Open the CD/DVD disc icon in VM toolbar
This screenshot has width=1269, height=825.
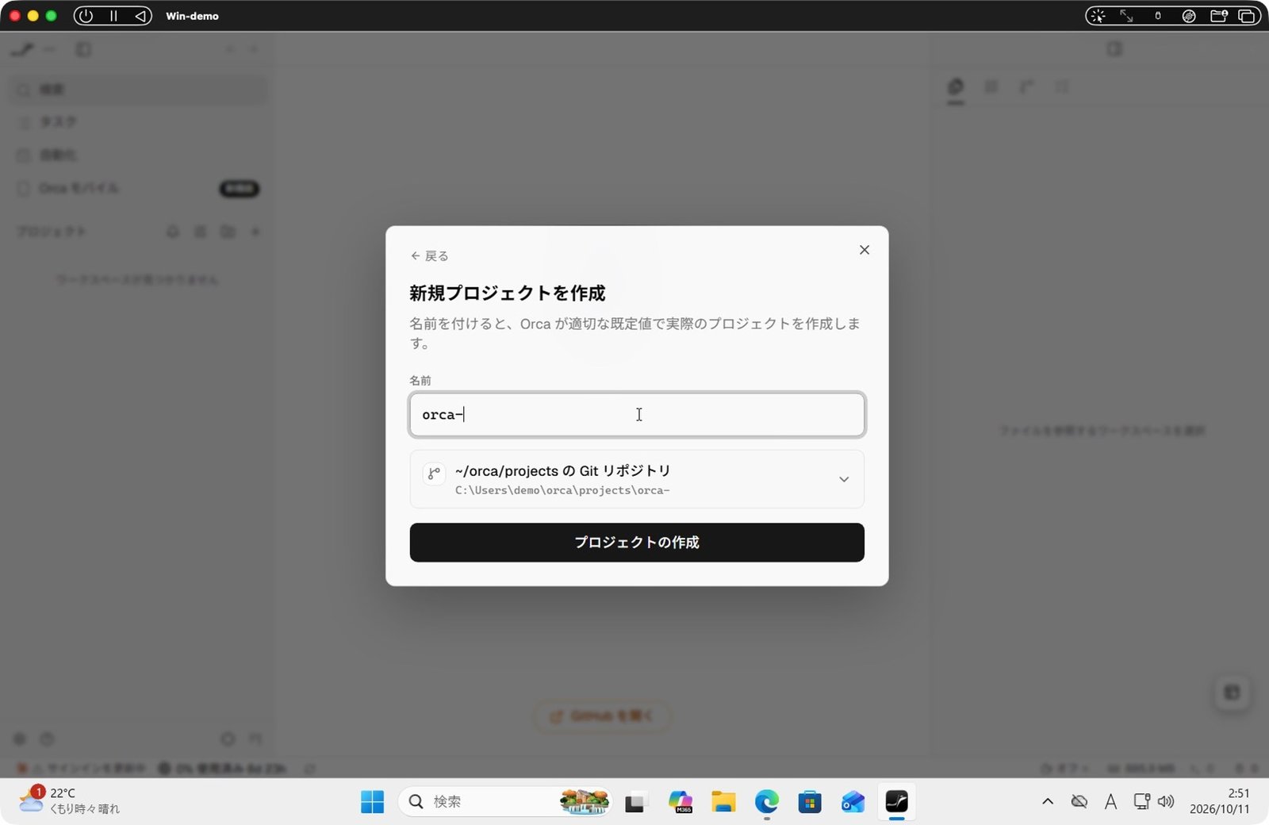pyautogui.click(x=1189, y=16)
